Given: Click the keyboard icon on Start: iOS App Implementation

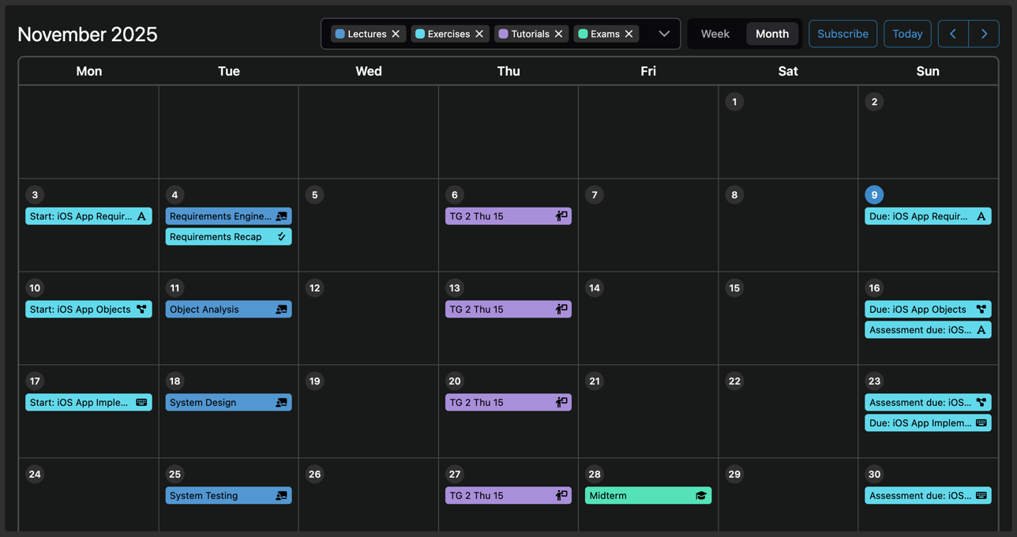Looking at the screenshot, I should (141, 403).
